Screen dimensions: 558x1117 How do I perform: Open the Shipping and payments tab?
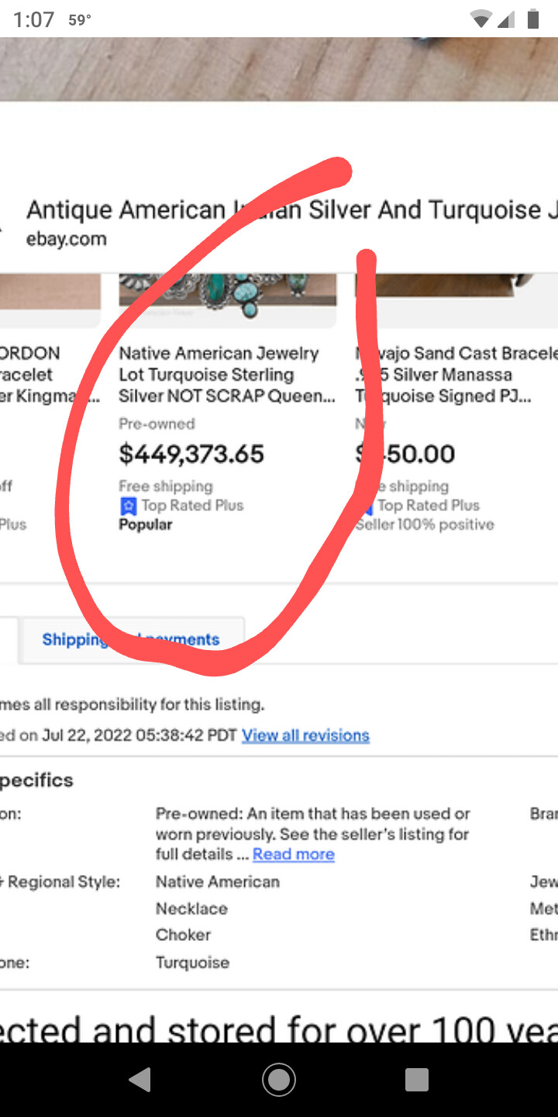[x=132, y=639]
